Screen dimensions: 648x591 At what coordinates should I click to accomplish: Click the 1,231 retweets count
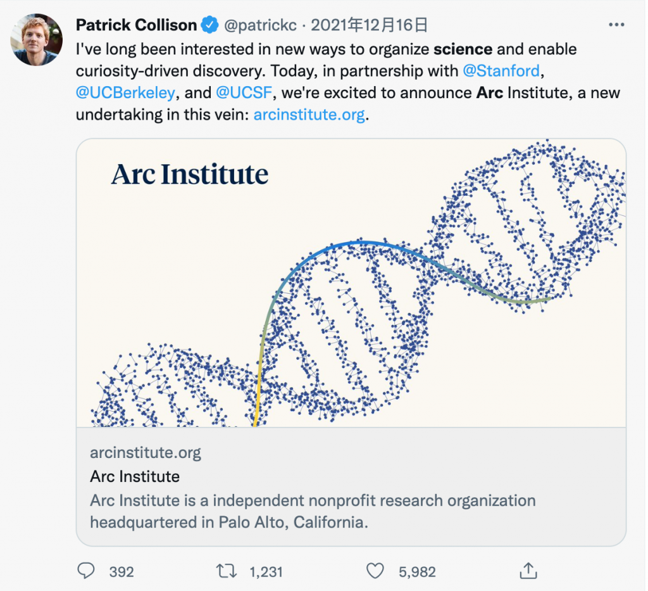click(x=266, y=572)
